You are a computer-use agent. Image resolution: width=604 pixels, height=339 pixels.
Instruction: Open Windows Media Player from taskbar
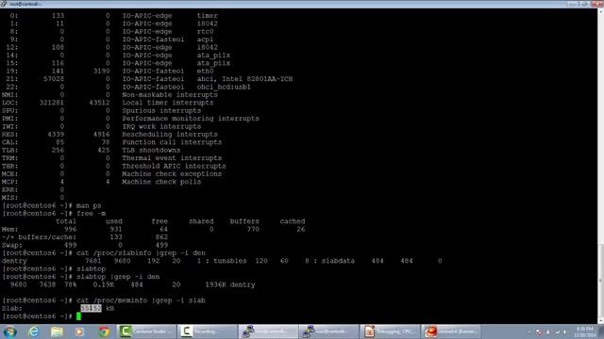(79, 331)
